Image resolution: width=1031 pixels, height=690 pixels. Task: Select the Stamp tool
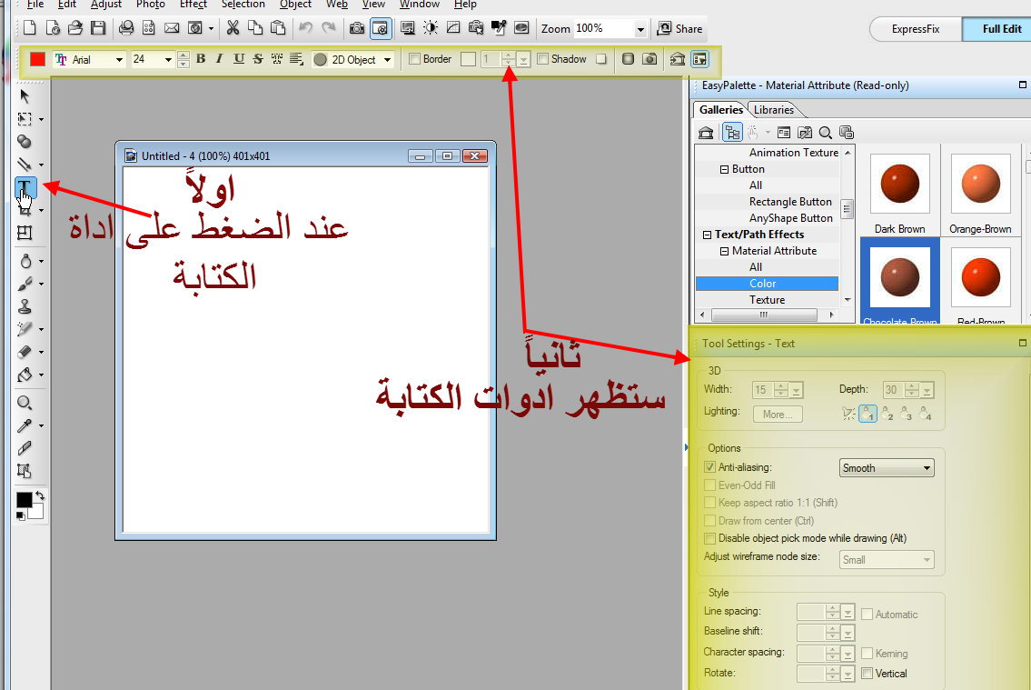coord(25,306)
